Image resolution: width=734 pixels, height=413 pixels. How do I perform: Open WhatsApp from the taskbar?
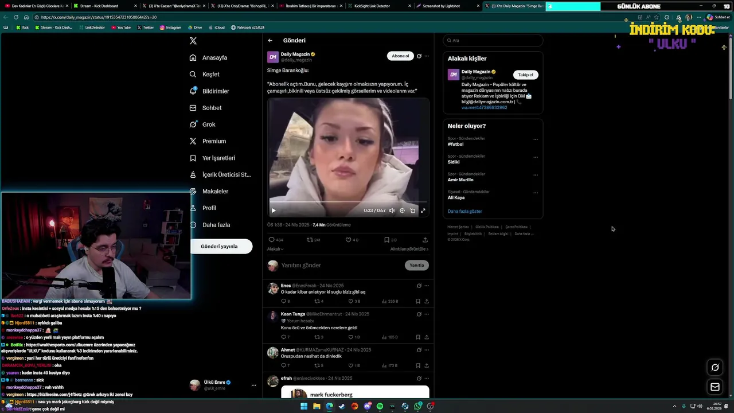(418, 406)
